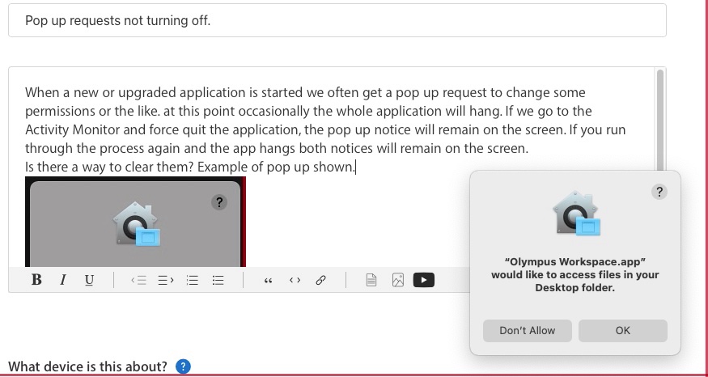Insert a block quote
708x377 pixels.
tap(268, 281)
